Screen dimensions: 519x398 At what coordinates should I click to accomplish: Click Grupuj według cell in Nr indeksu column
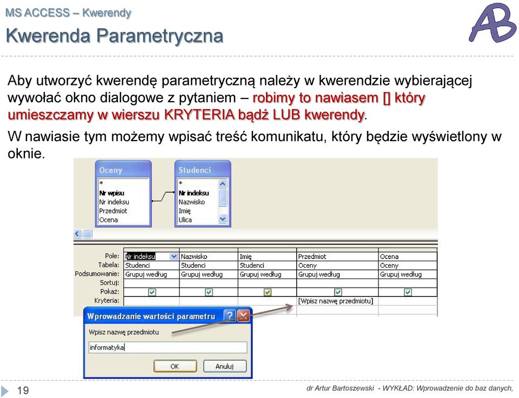151,275
